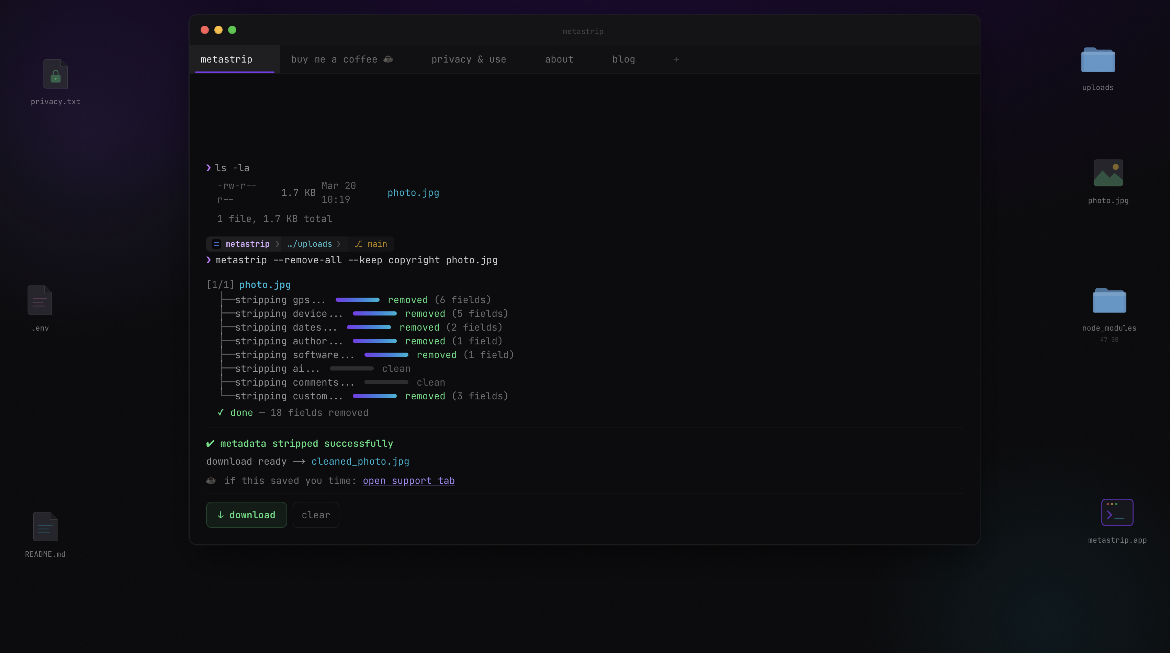
Task: Click the '1 file, 1.7 KB total' line
Action: [x=275, y=219]
